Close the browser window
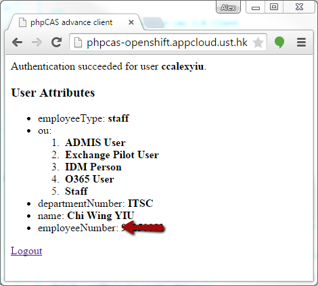The height and width of the screenshot is (286, 318). (299, 7)
